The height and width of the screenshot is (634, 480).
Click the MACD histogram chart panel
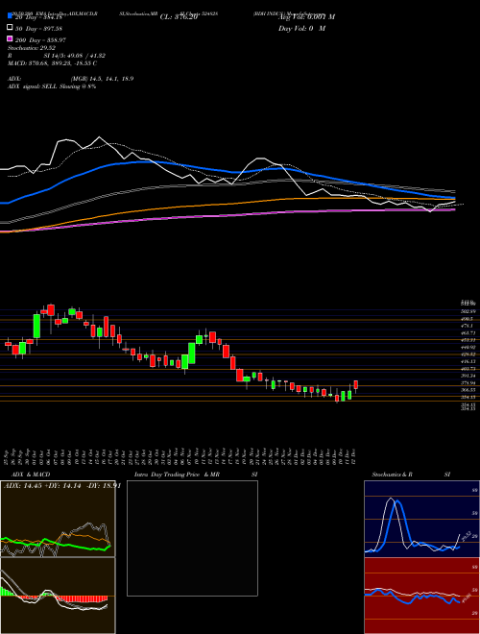(58, 596)
